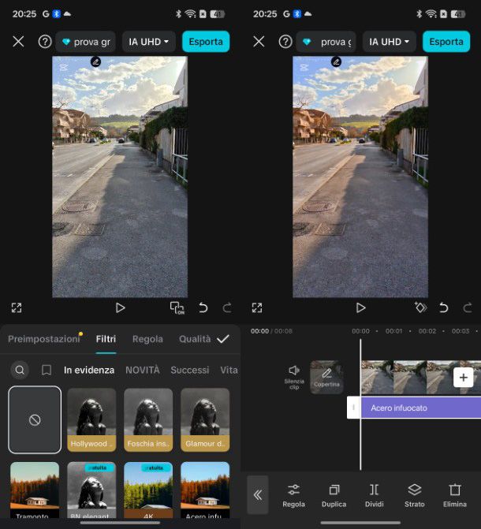Collapse toolbar with double chevron button
This screenshot has width=481, height=529.
257,494
